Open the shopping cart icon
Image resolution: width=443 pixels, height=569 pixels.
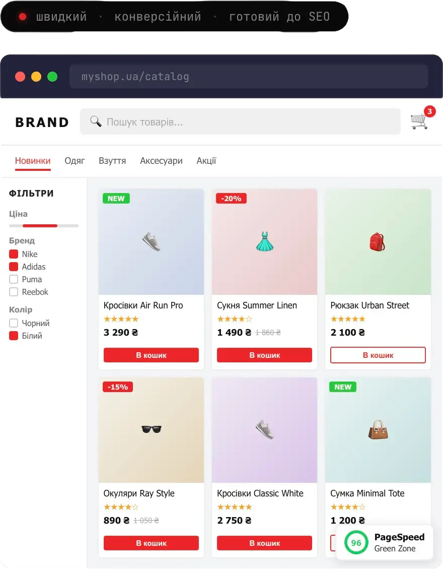coord(419,121)
